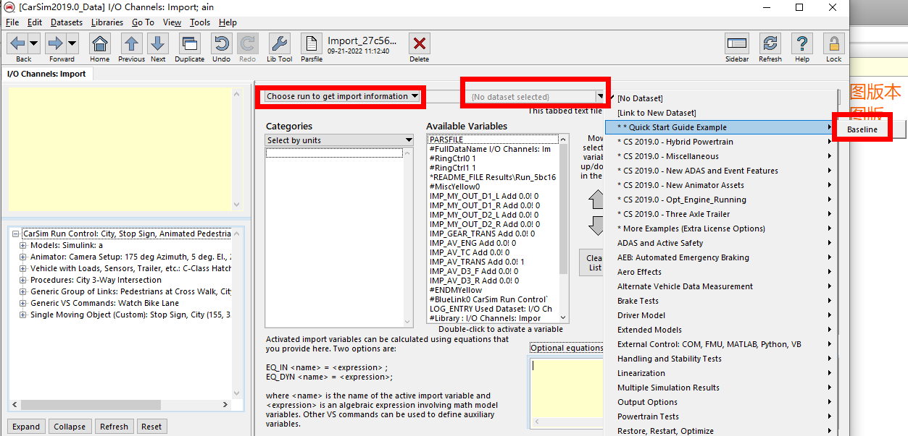The image size is (908, 436).
Task: Click the Redo toolbar icon
Action: pos(247,43)
